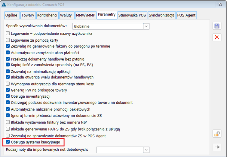Go to the Towary tab
This screenshot has height=157, width=227.
(x=28, y=15)
